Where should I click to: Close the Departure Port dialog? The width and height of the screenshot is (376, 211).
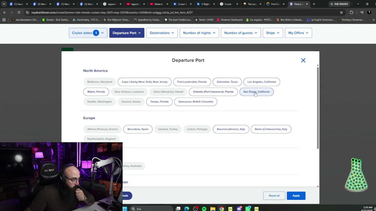pos(303,60)
